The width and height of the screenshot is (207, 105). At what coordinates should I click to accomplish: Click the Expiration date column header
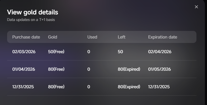point(162,37)
